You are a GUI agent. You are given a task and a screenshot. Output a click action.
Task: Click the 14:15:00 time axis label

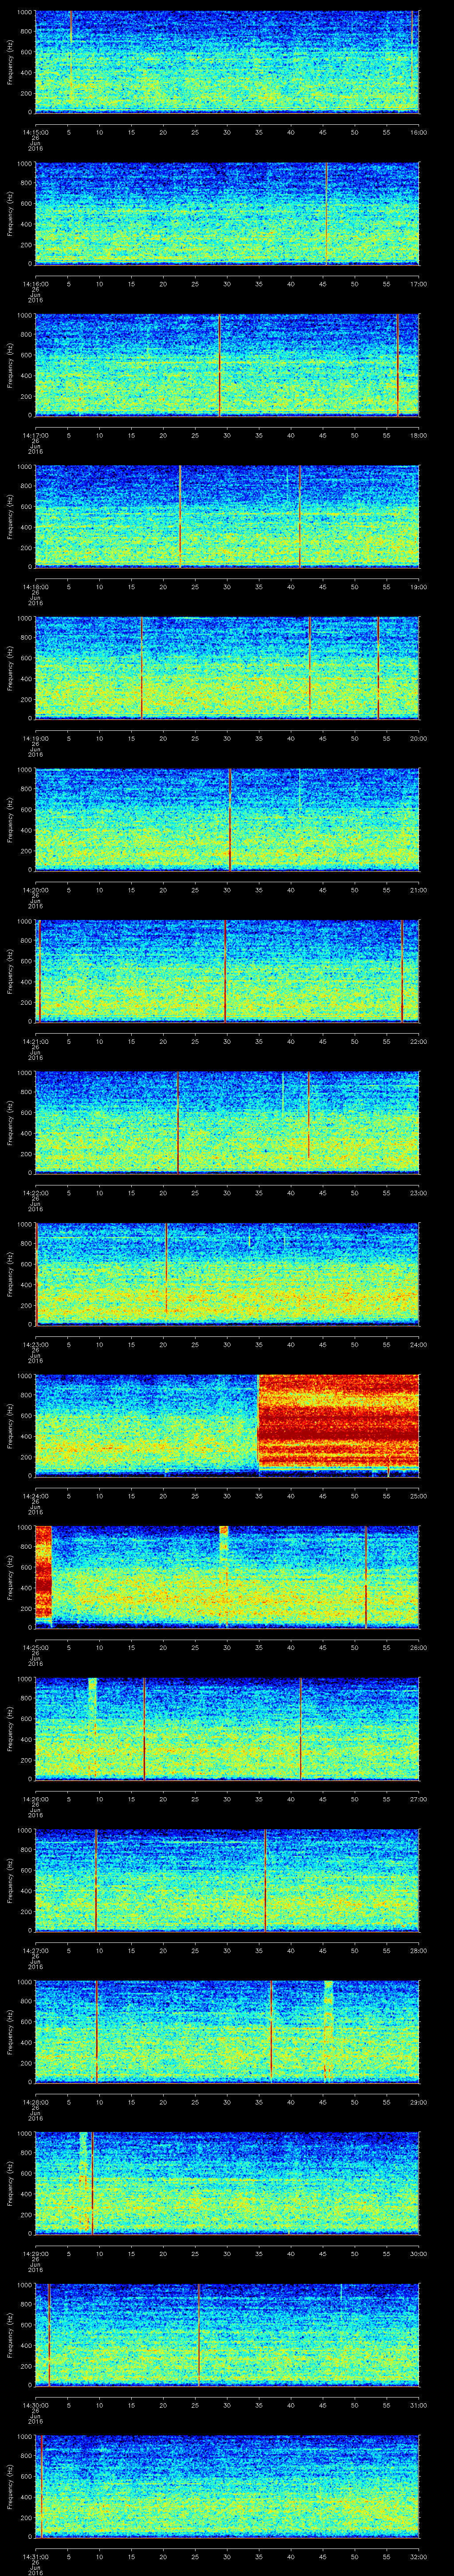(x=35, y=132)
